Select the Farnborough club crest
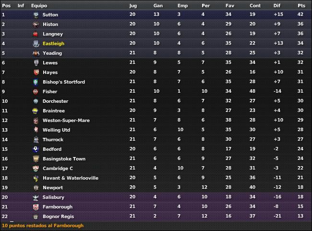Screen dimensions: 312x231 click(x=36, y=207)
